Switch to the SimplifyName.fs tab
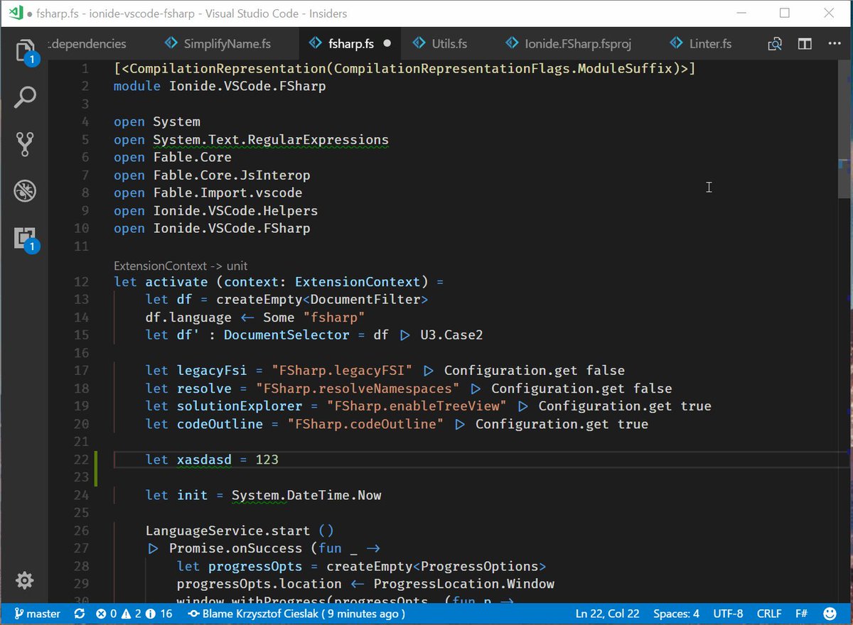Viewport: 853px width, 625px height. [x=218, y=43]
